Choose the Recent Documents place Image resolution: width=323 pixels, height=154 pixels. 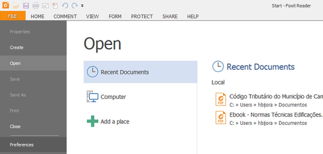141,72
